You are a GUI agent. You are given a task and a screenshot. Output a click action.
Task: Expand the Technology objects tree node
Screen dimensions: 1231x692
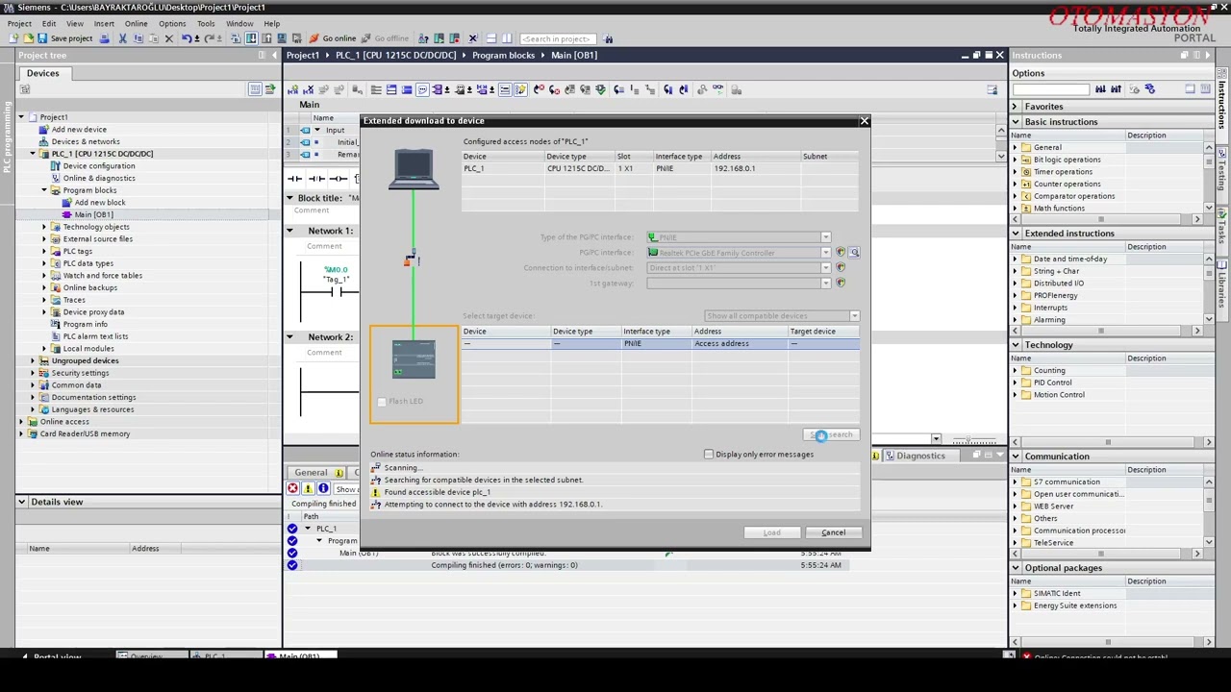click(43, 227)
